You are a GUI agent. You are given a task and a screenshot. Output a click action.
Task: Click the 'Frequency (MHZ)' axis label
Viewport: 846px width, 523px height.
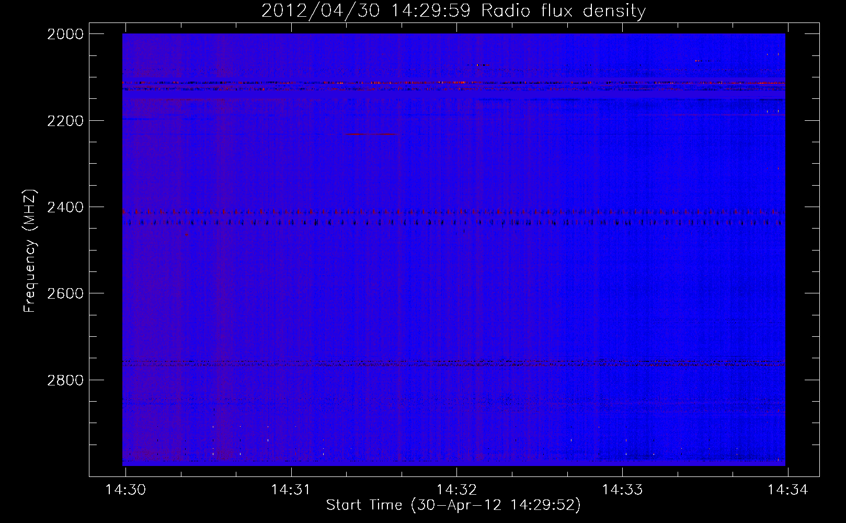pos(30,251)
